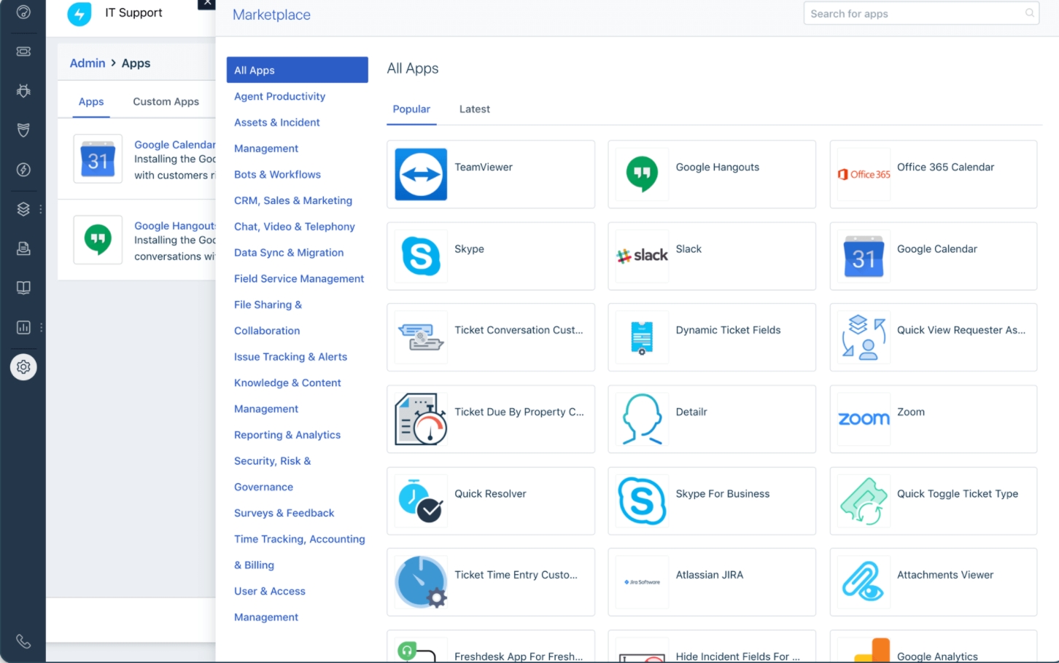
Task: Select the All Apps category
Action: coord(297,70)
